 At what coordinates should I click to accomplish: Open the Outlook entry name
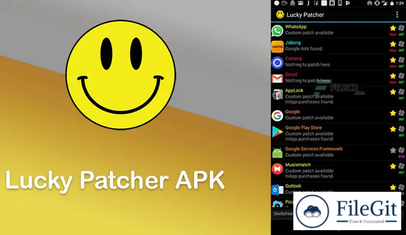pos(293,186)
